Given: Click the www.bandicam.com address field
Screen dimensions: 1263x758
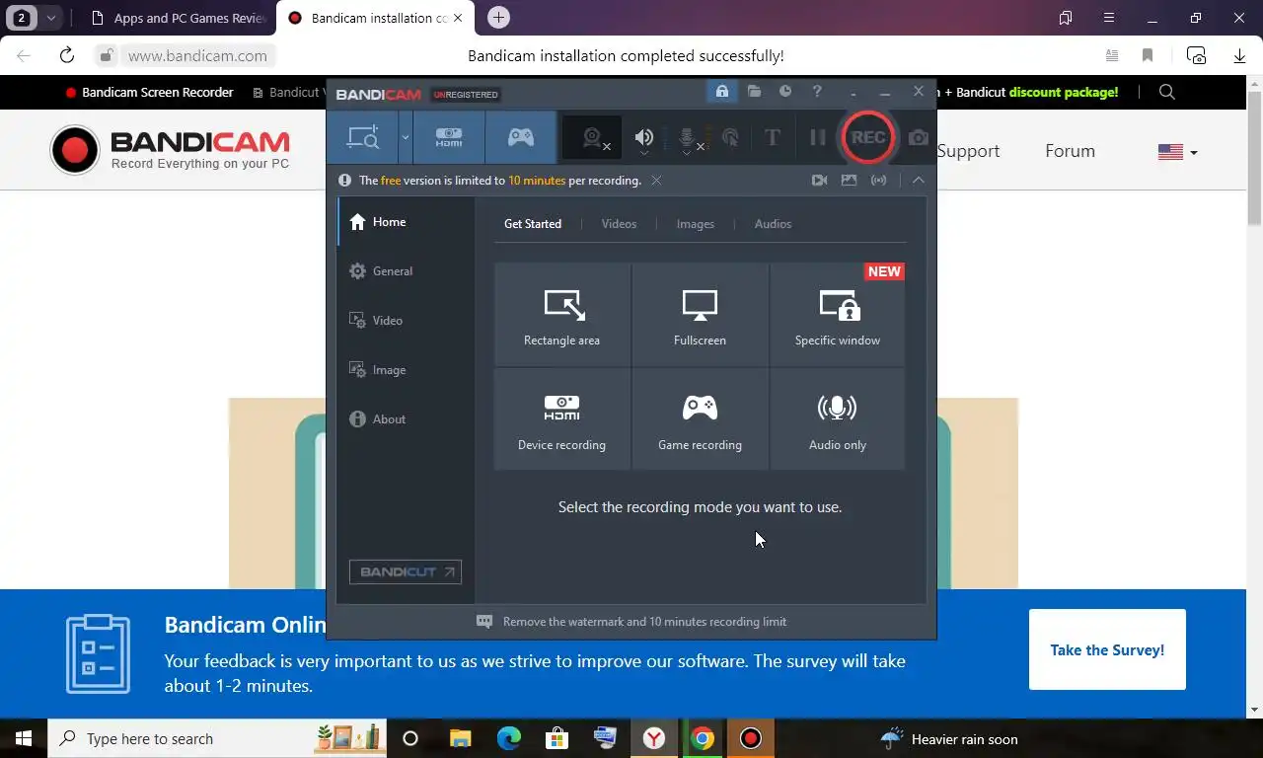Looking at the screenshot, I should 197,55.
